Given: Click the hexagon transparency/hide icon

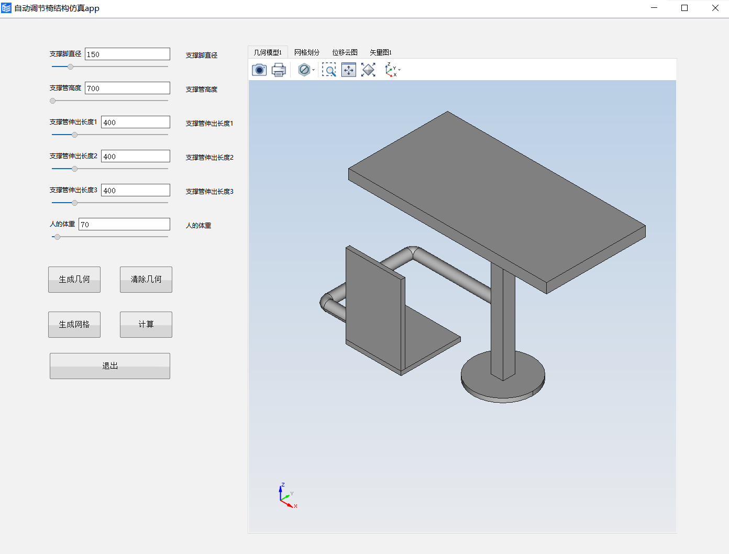Looking at the screenshot, I should click(304, 70).
